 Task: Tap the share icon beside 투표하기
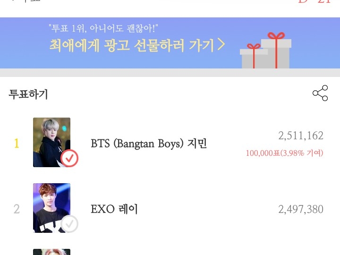320,93
